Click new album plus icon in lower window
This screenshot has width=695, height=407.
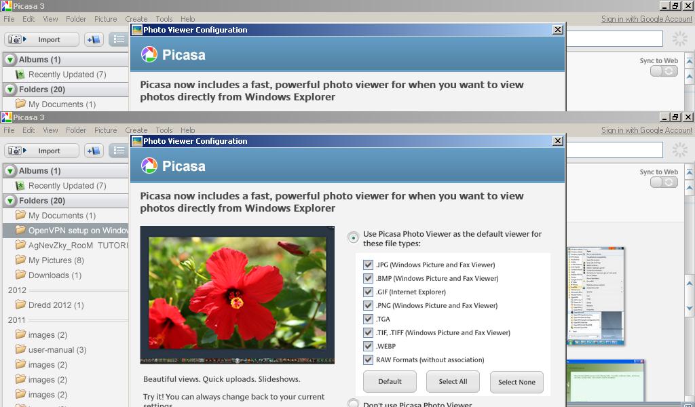[94, 151]
